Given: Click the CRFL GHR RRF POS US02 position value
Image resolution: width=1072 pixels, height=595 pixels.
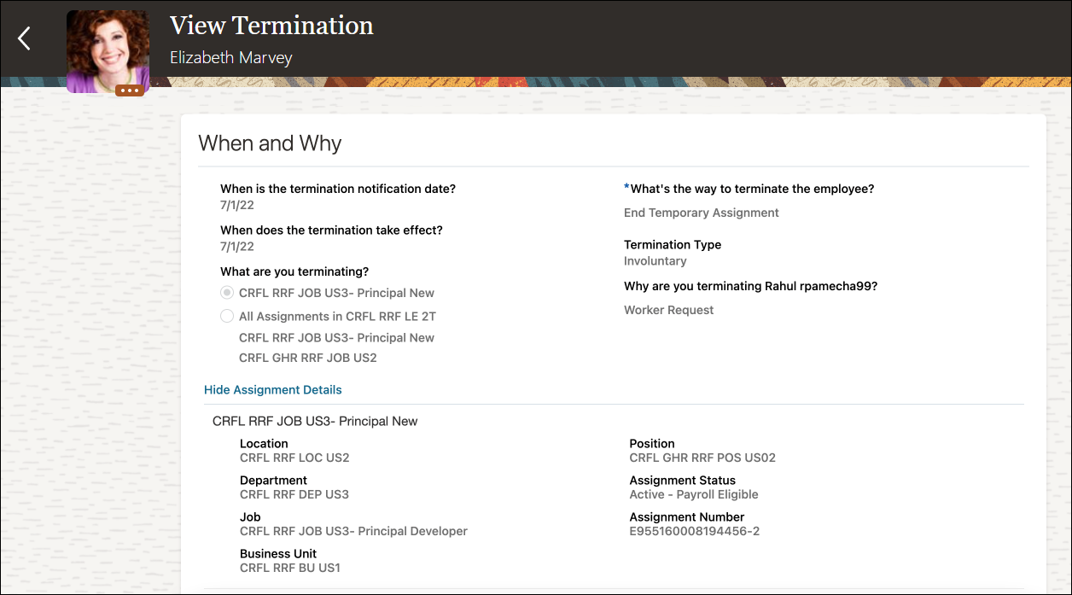Looking at the screenshot, I should [x=702, y=458].
